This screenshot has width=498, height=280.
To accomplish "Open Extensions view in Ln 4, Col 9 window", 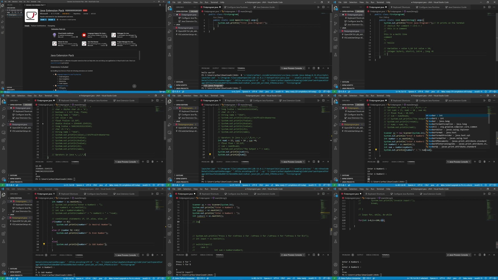I will (170, 47).
